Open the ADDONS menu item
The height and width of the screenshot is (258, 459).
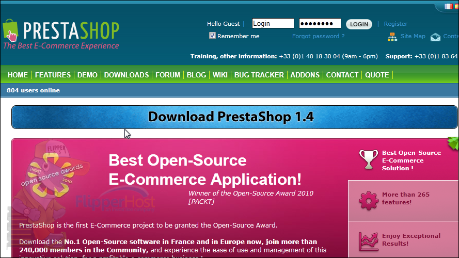pos(305,75)
